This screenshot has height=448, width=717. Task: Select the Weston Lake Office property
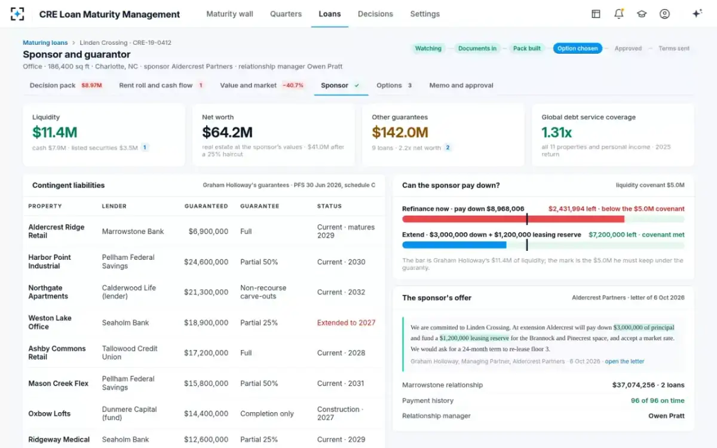point(50,323)
